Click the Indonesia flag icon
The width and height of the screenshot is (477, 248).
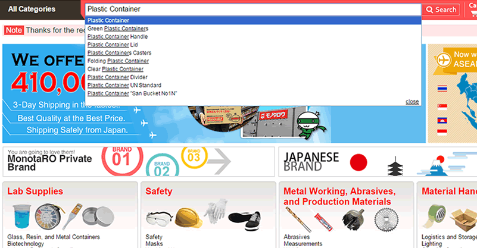click(x=442, y=132)
